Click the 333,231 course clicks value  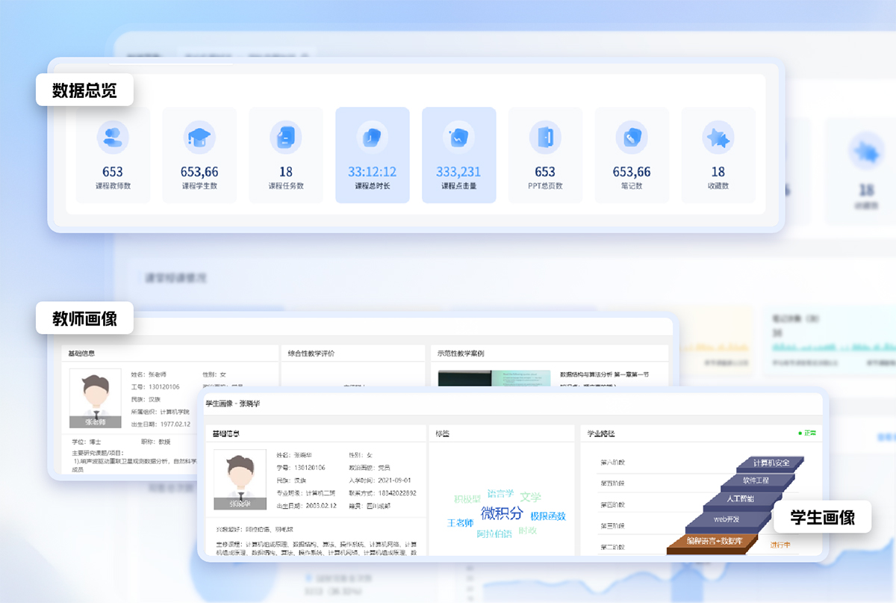(x=459, y=172)
